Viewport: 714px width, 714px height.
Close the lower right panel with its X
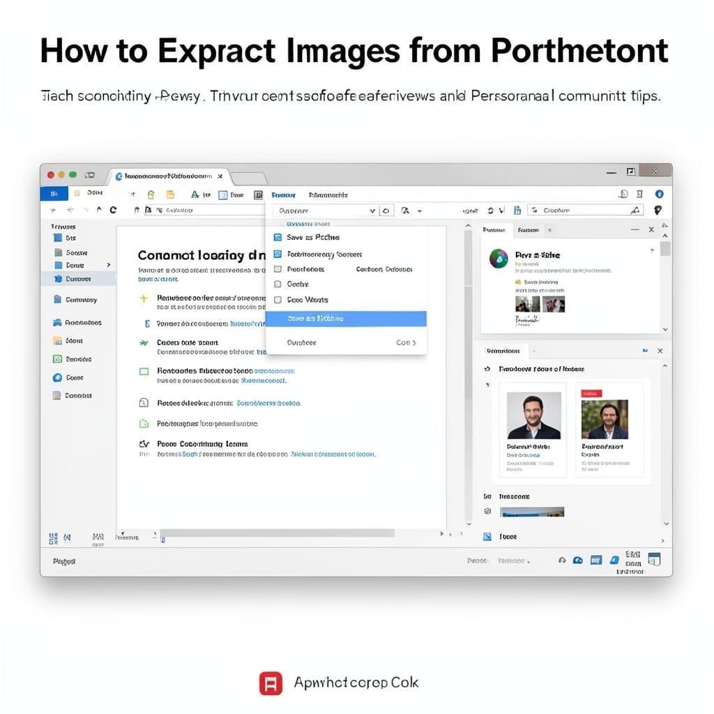(x=660, y=351)
